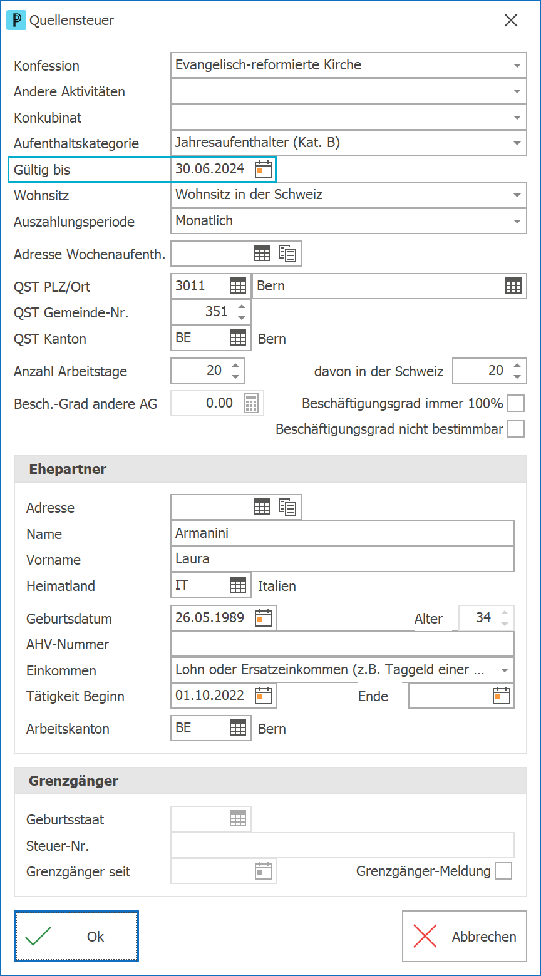Open the Aufenthaltskategorie dropdown
Screen dimensions: 541x976
pos(517,143)
